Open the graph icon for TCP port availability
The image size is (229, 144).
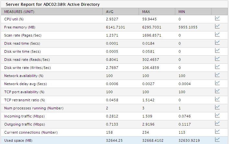point(217,91)
